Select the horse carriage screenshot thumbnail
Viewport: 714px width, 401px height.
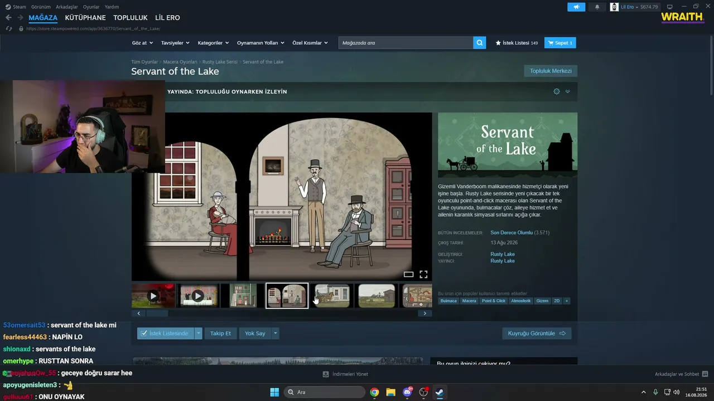[x=332, y=296]
